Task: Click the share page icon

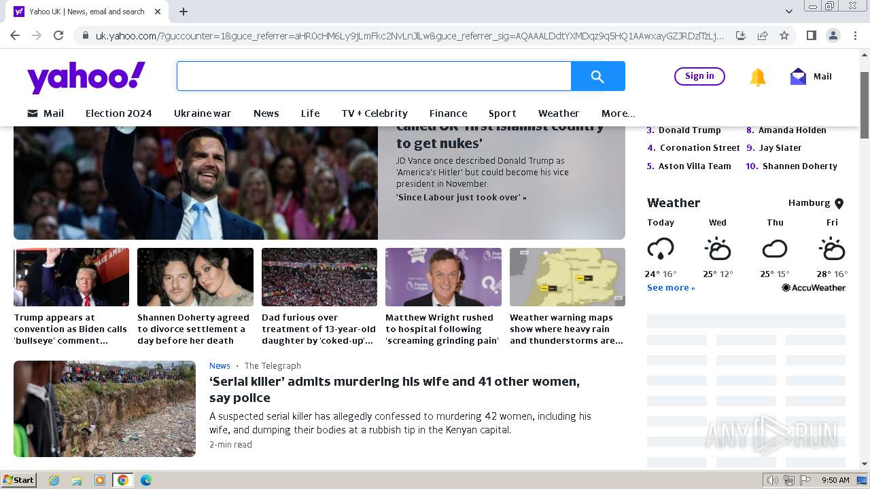Action: 763,35
